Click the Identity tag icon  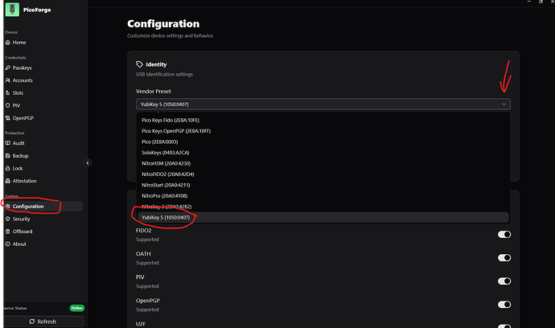(139, 64)
